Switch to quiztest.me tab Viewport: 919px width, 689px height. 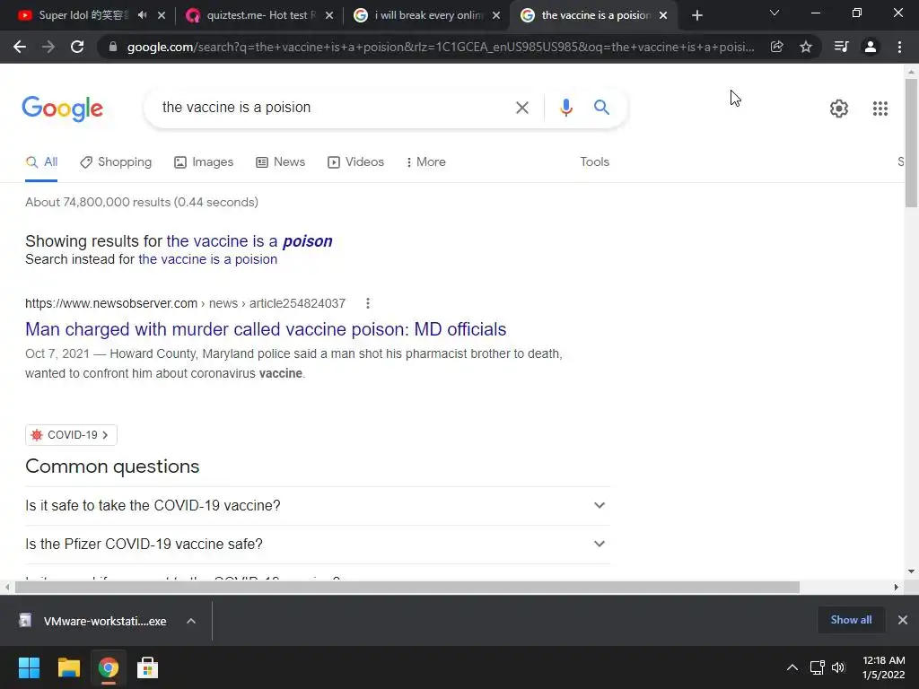[258, 16]
